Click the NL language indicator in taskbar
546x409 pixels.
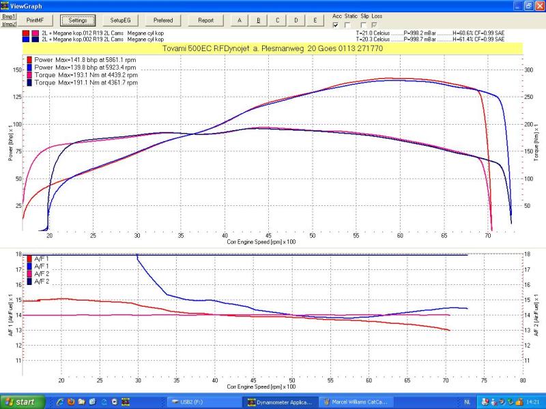click(467, 402)
